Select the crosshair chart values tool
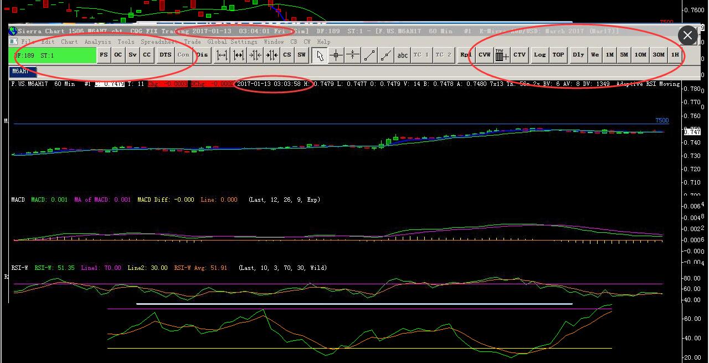 (336, 55)
